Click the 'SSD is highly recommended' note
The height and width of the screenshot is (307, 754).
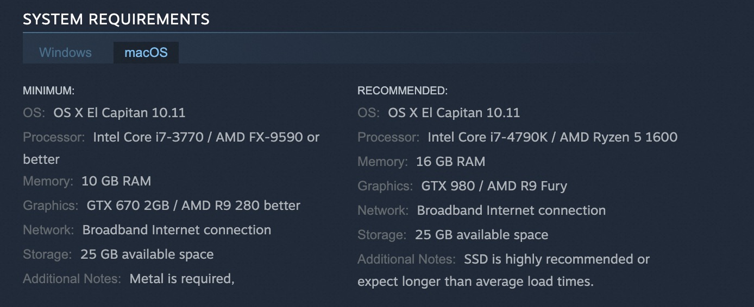point(557,259)
